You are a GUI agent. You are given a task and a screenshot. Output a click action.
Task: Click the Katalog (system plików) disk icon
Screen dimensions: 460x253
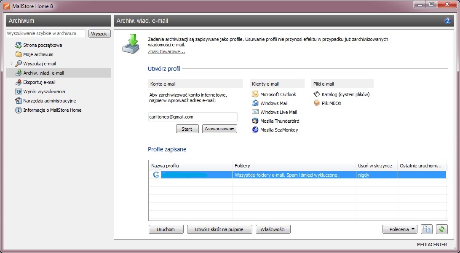pos(316,94)
